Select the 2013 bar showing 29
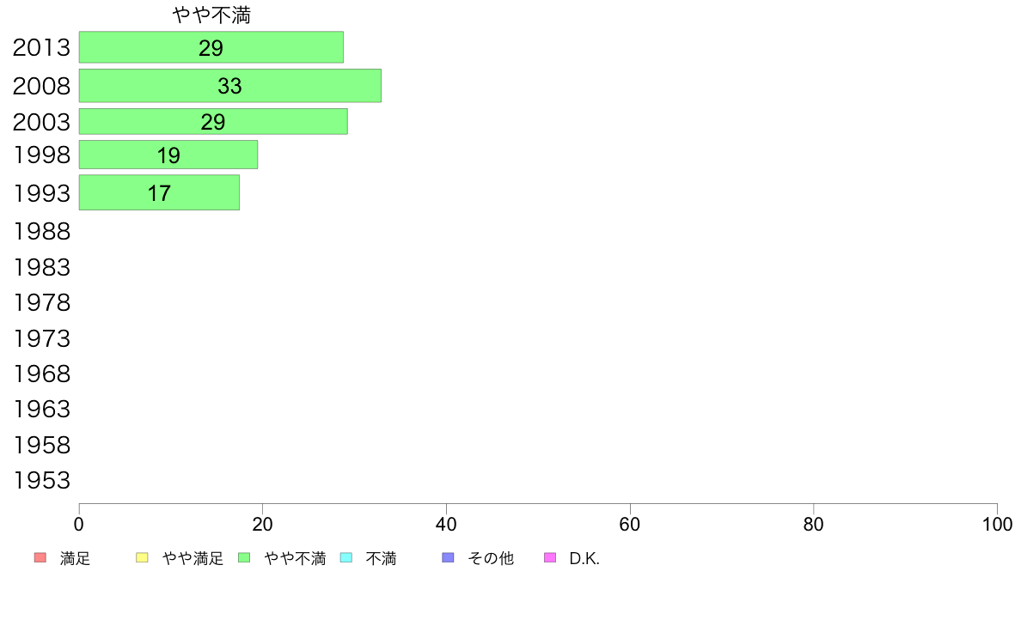Viewport: 1021px width, 632px height. [211, 47]
